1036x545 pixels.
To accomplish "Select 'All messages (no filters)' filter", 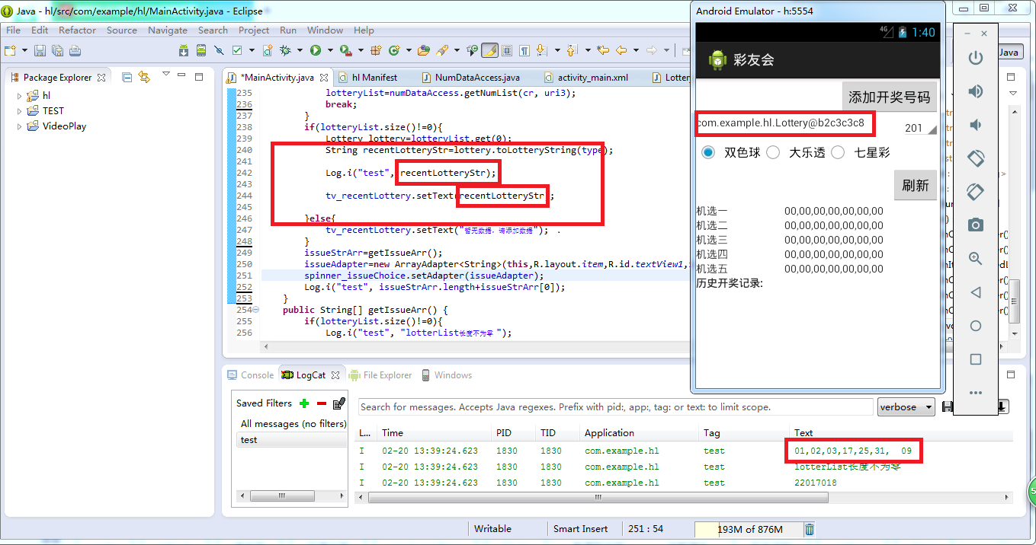I will [293, 424].
